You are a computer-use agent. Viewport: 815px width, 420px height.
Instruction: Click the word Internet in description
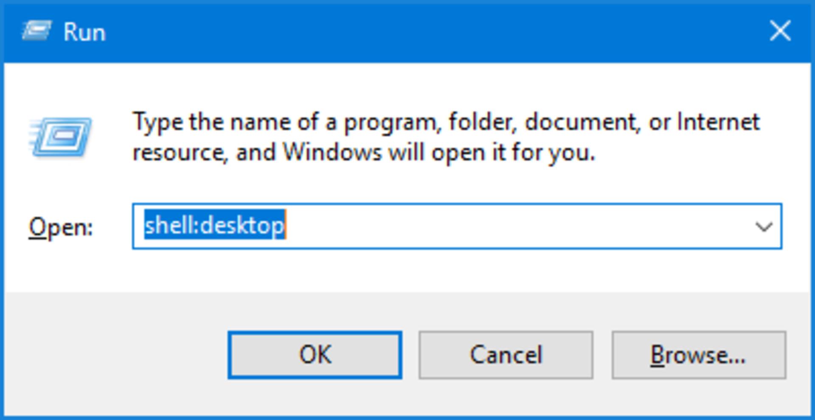click(x=718, y=122)
